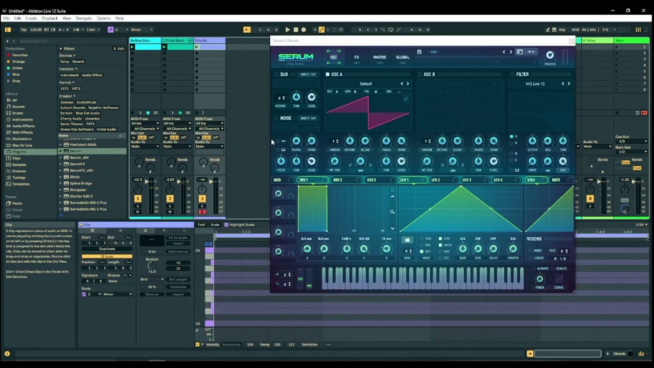Filter browser by the Reverb tag
The width and height of the screenshot is (654, 368).
[x=78, y=61]
